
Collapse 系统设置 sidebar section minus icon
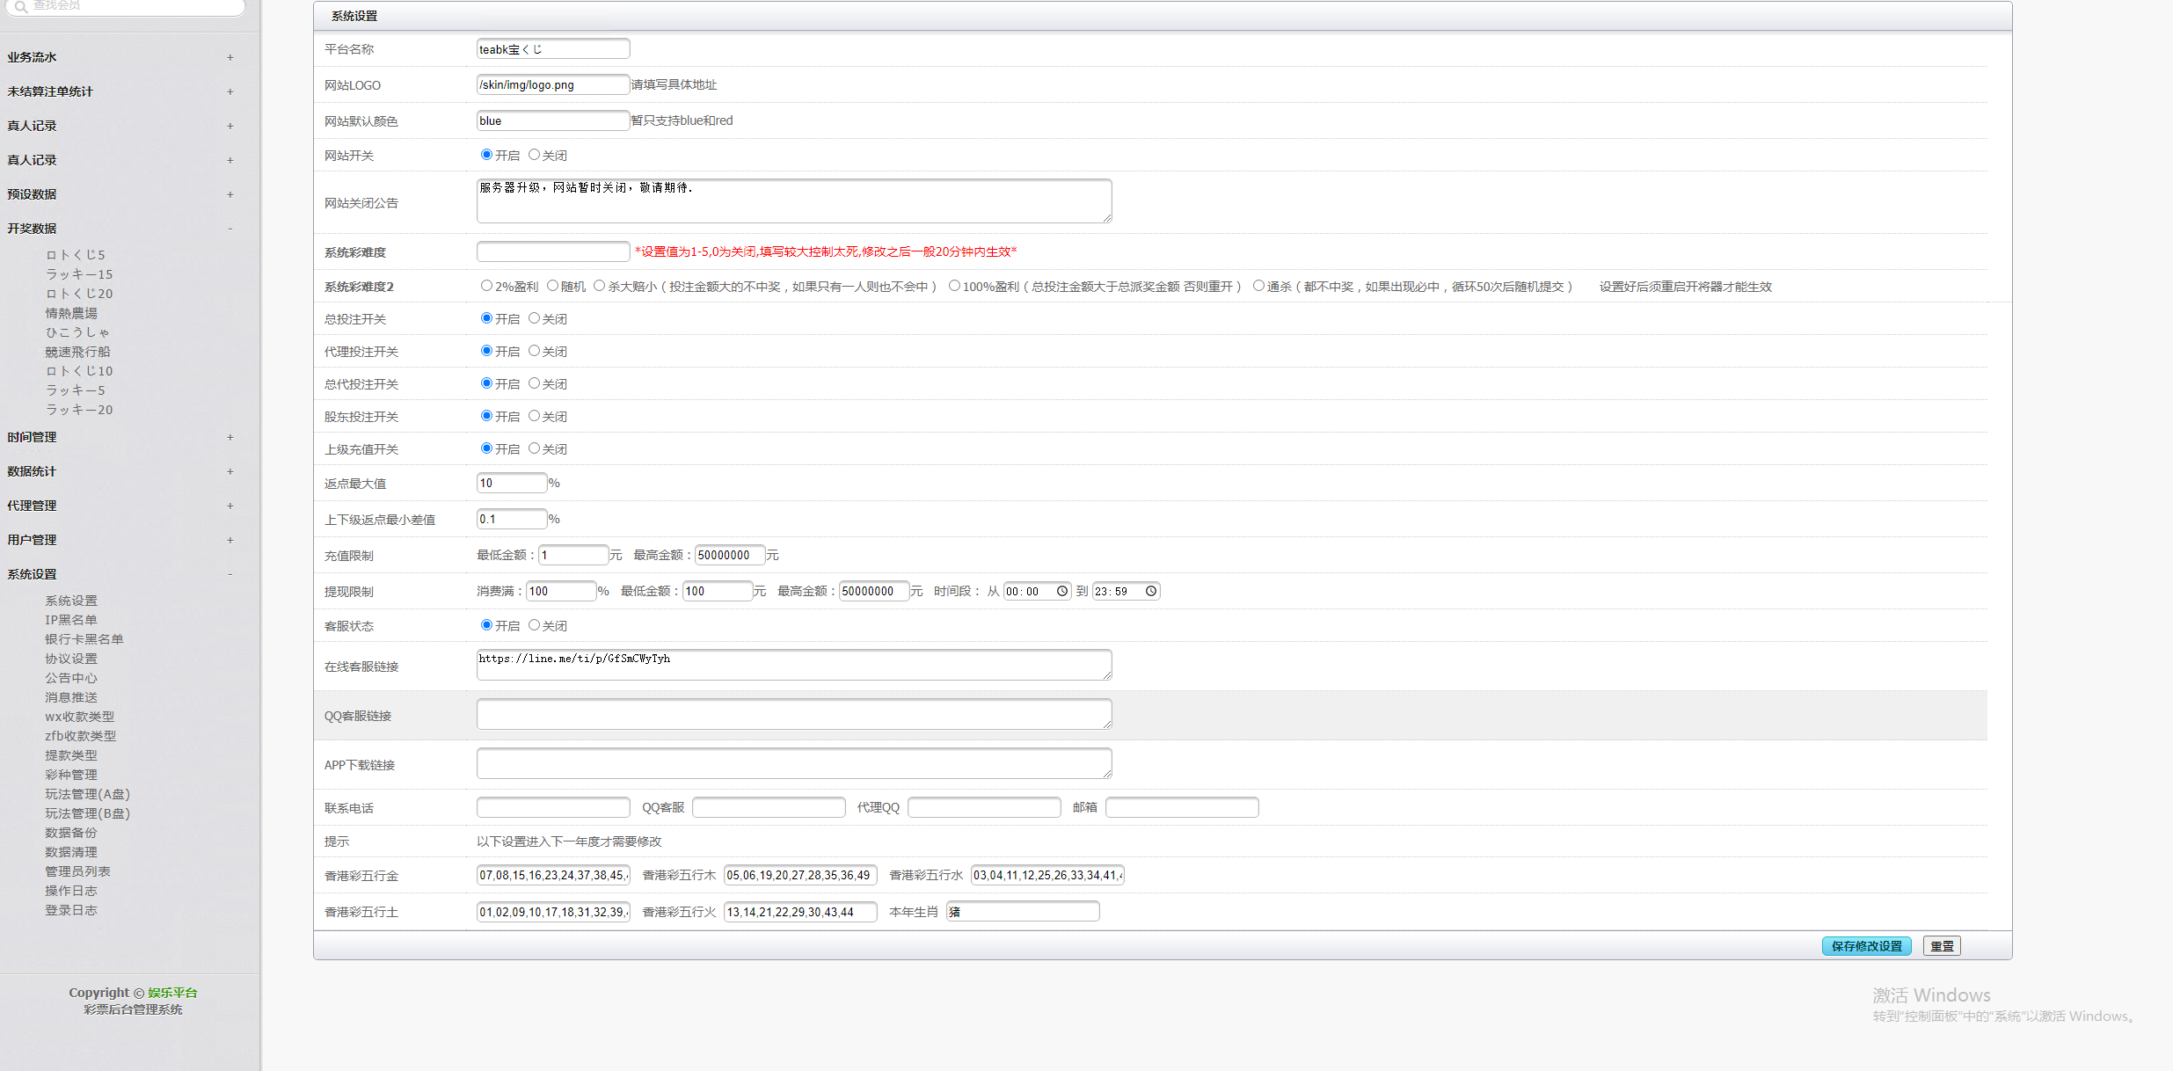point(230,574)
